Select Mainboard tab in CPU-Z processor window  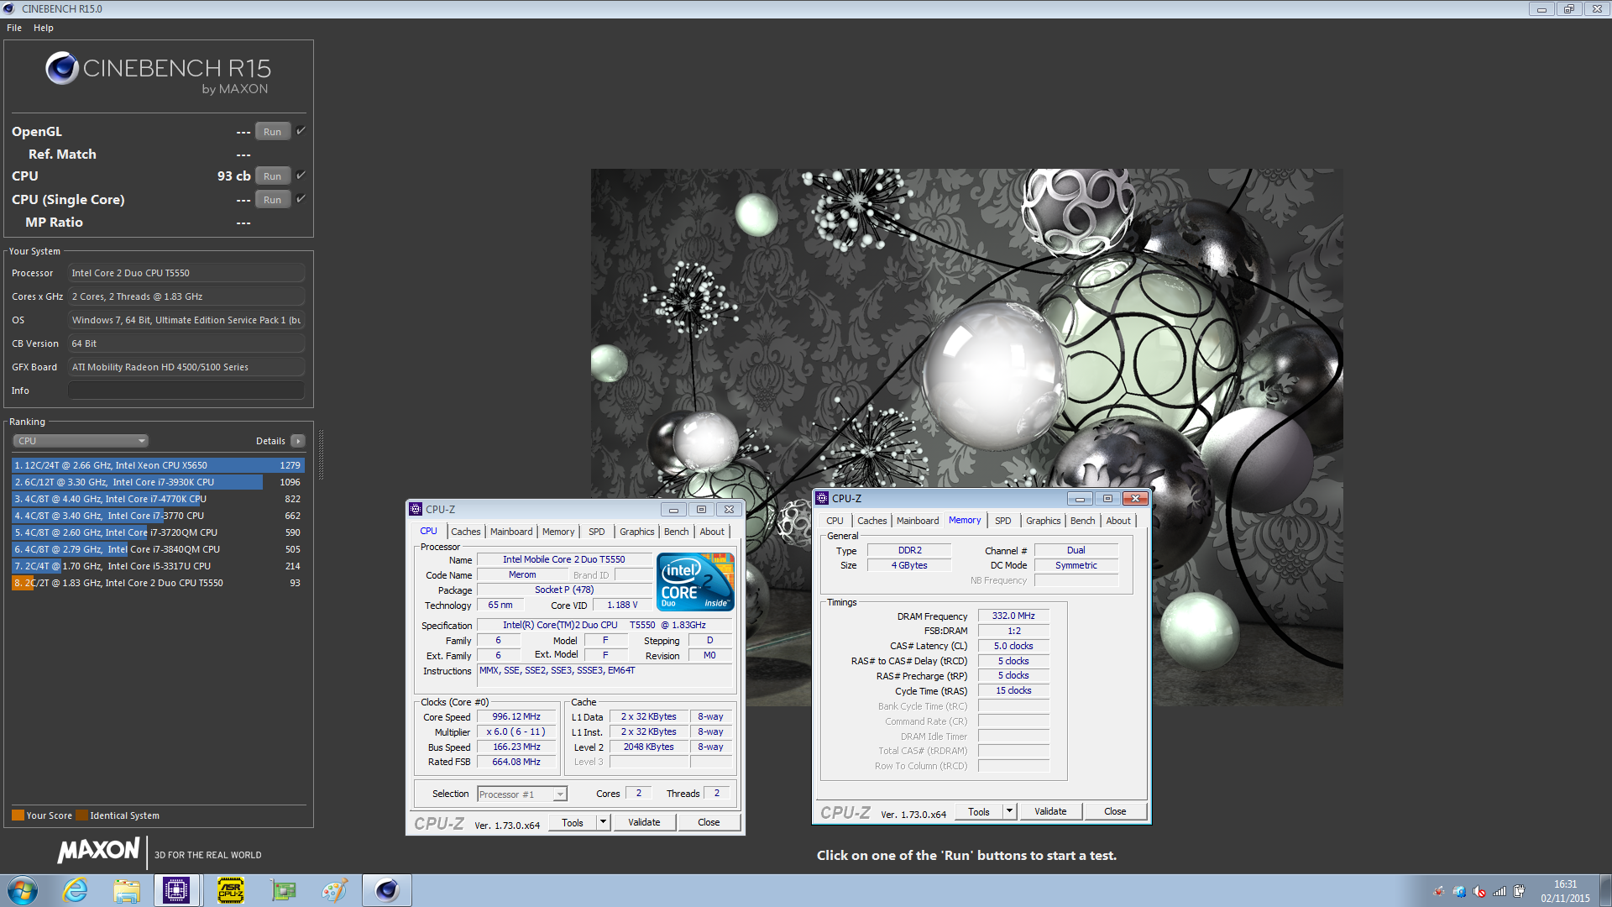tap(511, 532)
